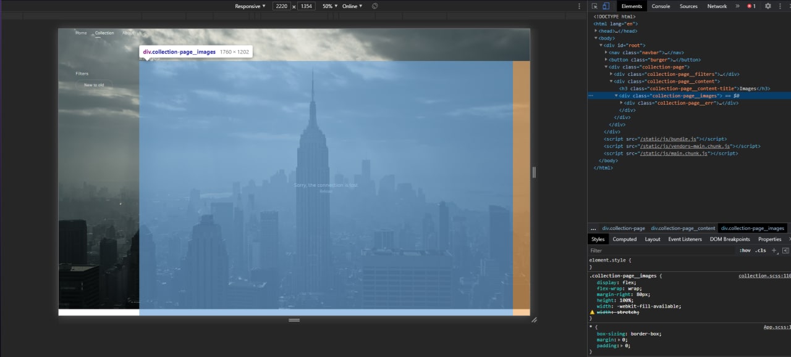Screen dimensions: 791x357
Task: Open the /static/js/main.chunk.js script link
Action: [673, 154]
